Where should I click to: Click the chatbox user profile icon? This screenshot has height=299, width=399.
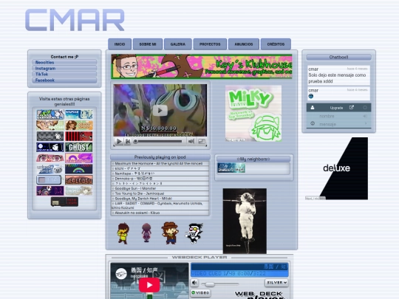tap(313, 108)
